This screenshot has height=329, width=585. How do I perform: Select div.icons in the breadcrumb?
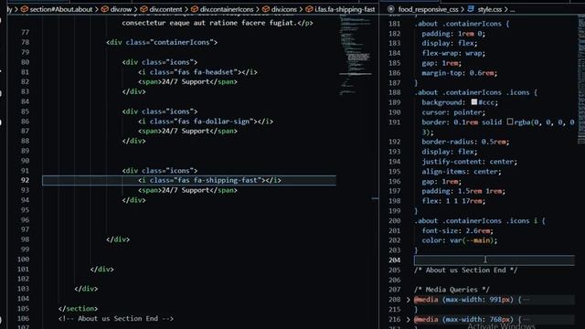pyautogui.click(x=284, y=9)
